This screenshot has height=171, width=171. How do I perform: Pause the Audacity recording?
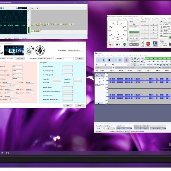[x=98, y=60]
